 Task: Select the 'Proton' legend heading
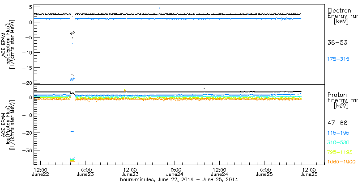337,95
